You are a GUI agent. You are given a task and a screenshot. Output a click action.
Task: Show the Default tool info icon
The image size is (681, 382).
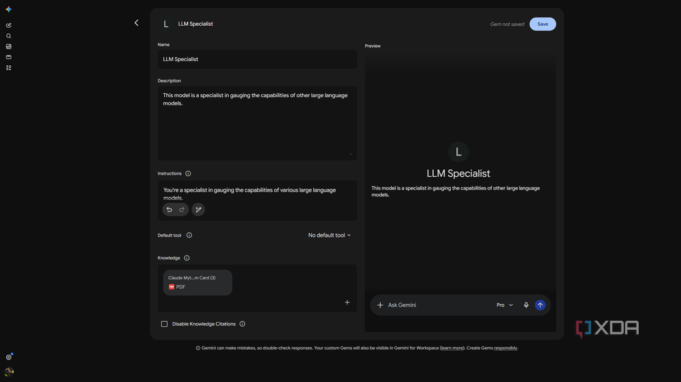click(189, 235)
